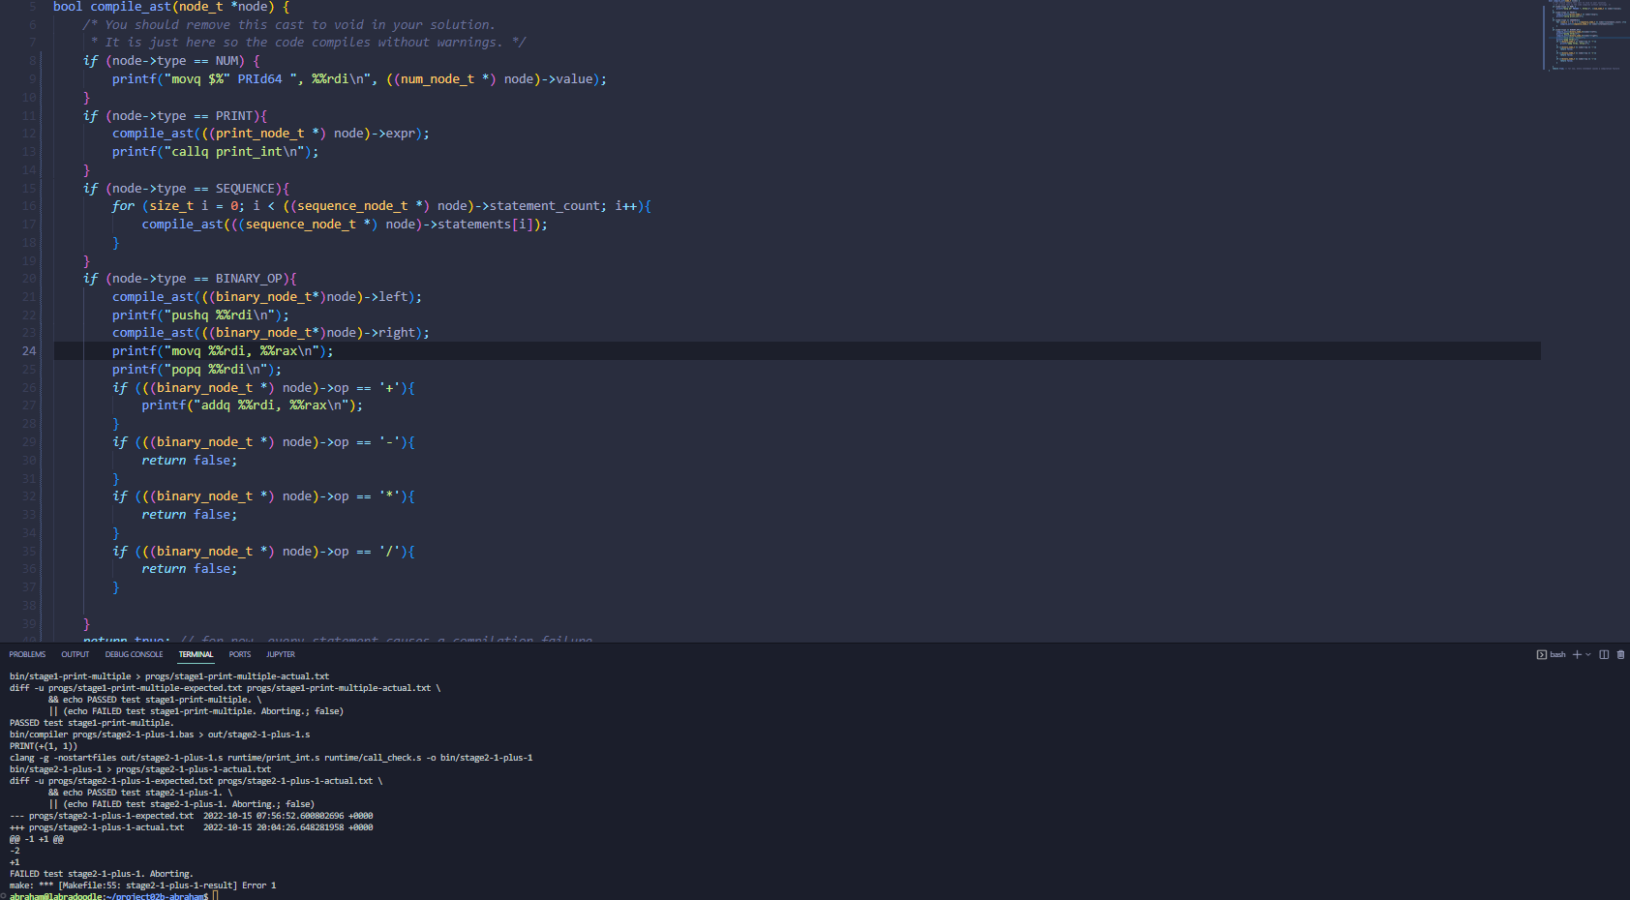The height and width of the screenshot is (900, 1630).
Task: Open a new terminal with plus icon
Action: (x=1577, y=655)
